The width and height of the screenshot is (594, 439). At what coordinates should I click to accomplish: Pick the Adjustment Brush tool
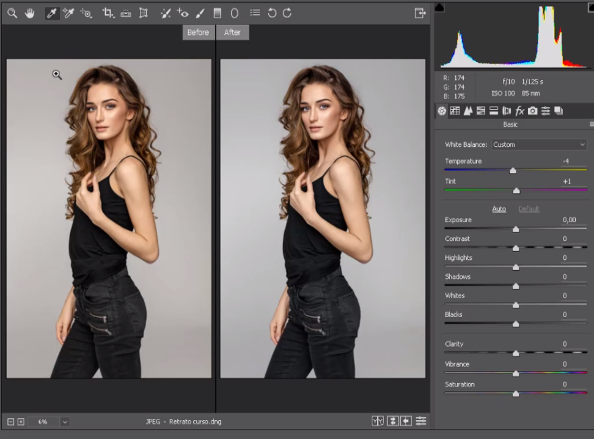(200, 13)
